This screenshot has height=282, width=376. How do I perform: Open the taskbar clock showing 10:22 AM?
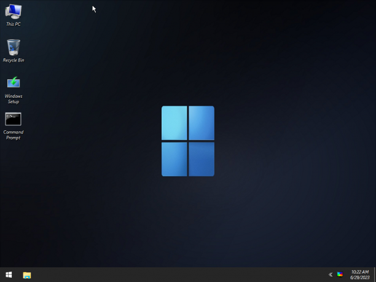[x=359, y=275]
